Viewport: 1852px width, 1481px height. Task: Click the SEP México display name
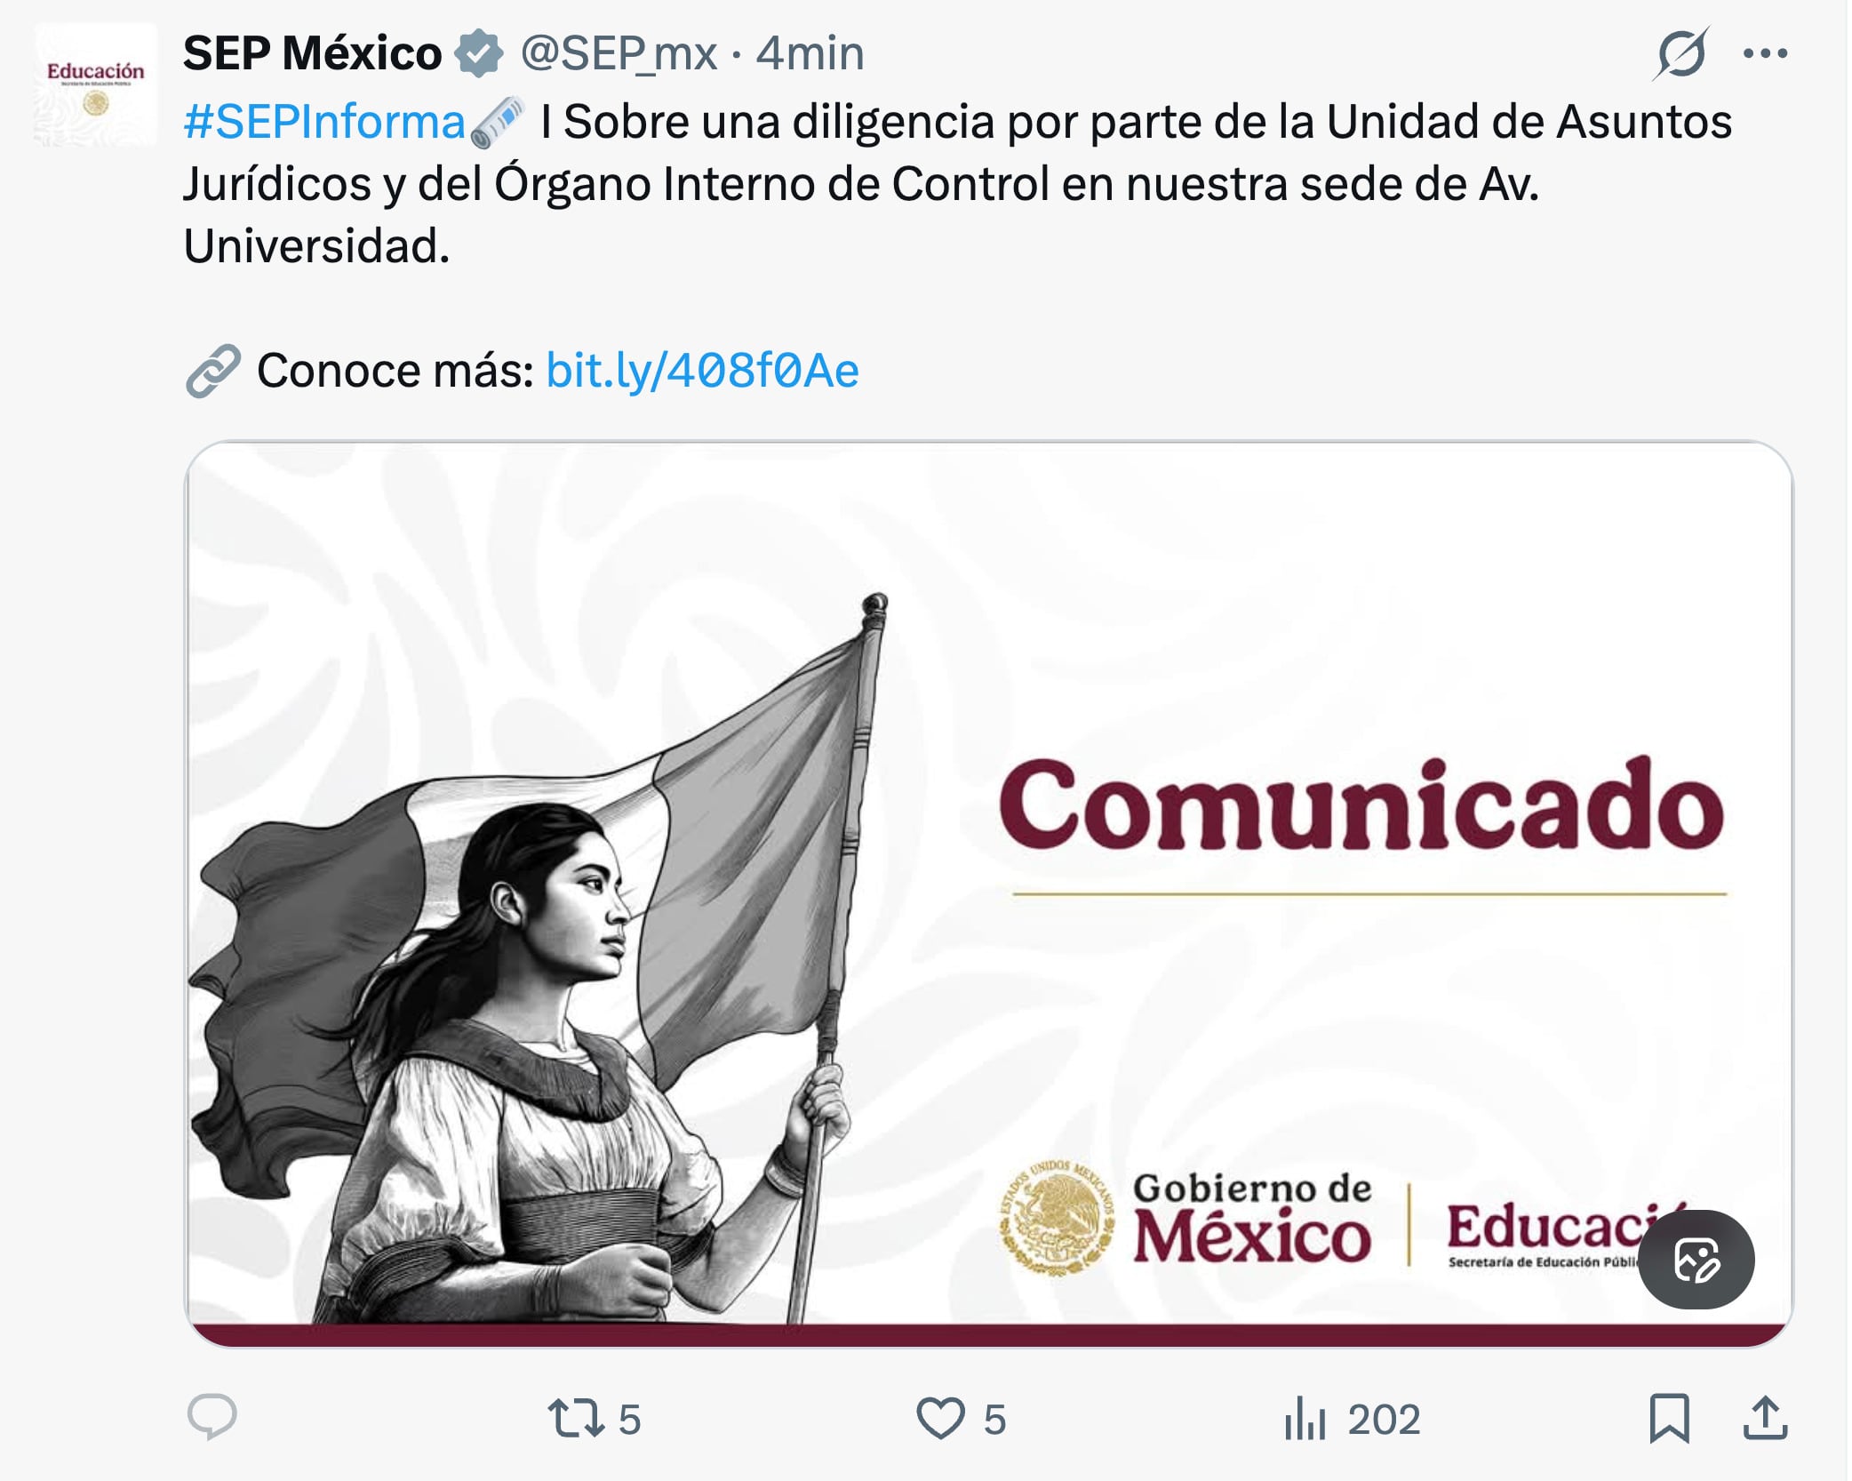point(311,52)
